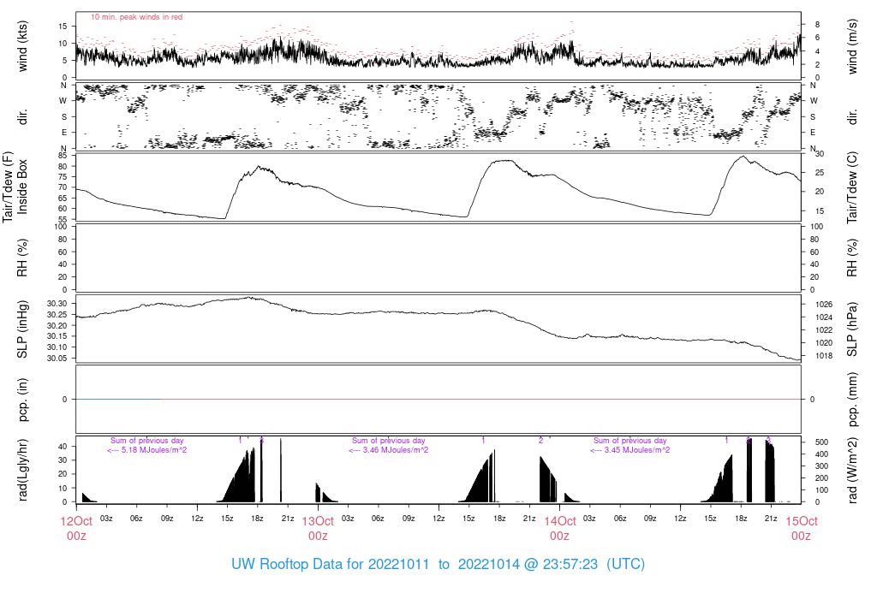Click the '15Oct 00z' date marker

[x=802, y=528]
